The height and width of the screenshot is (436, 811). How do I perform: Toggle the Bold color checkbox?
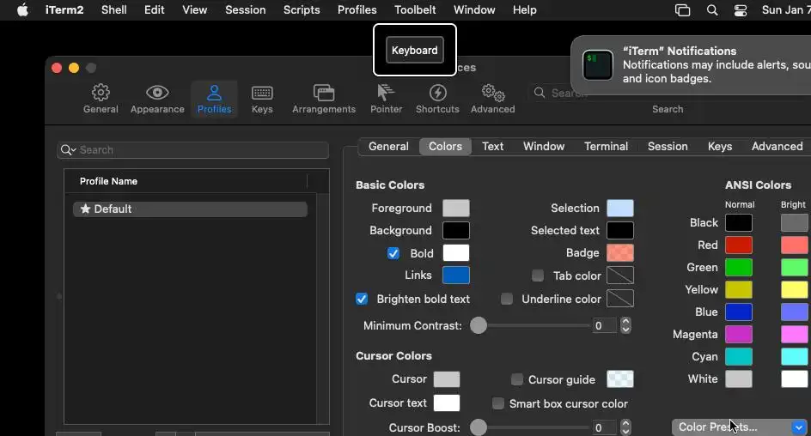click(393, 253)
